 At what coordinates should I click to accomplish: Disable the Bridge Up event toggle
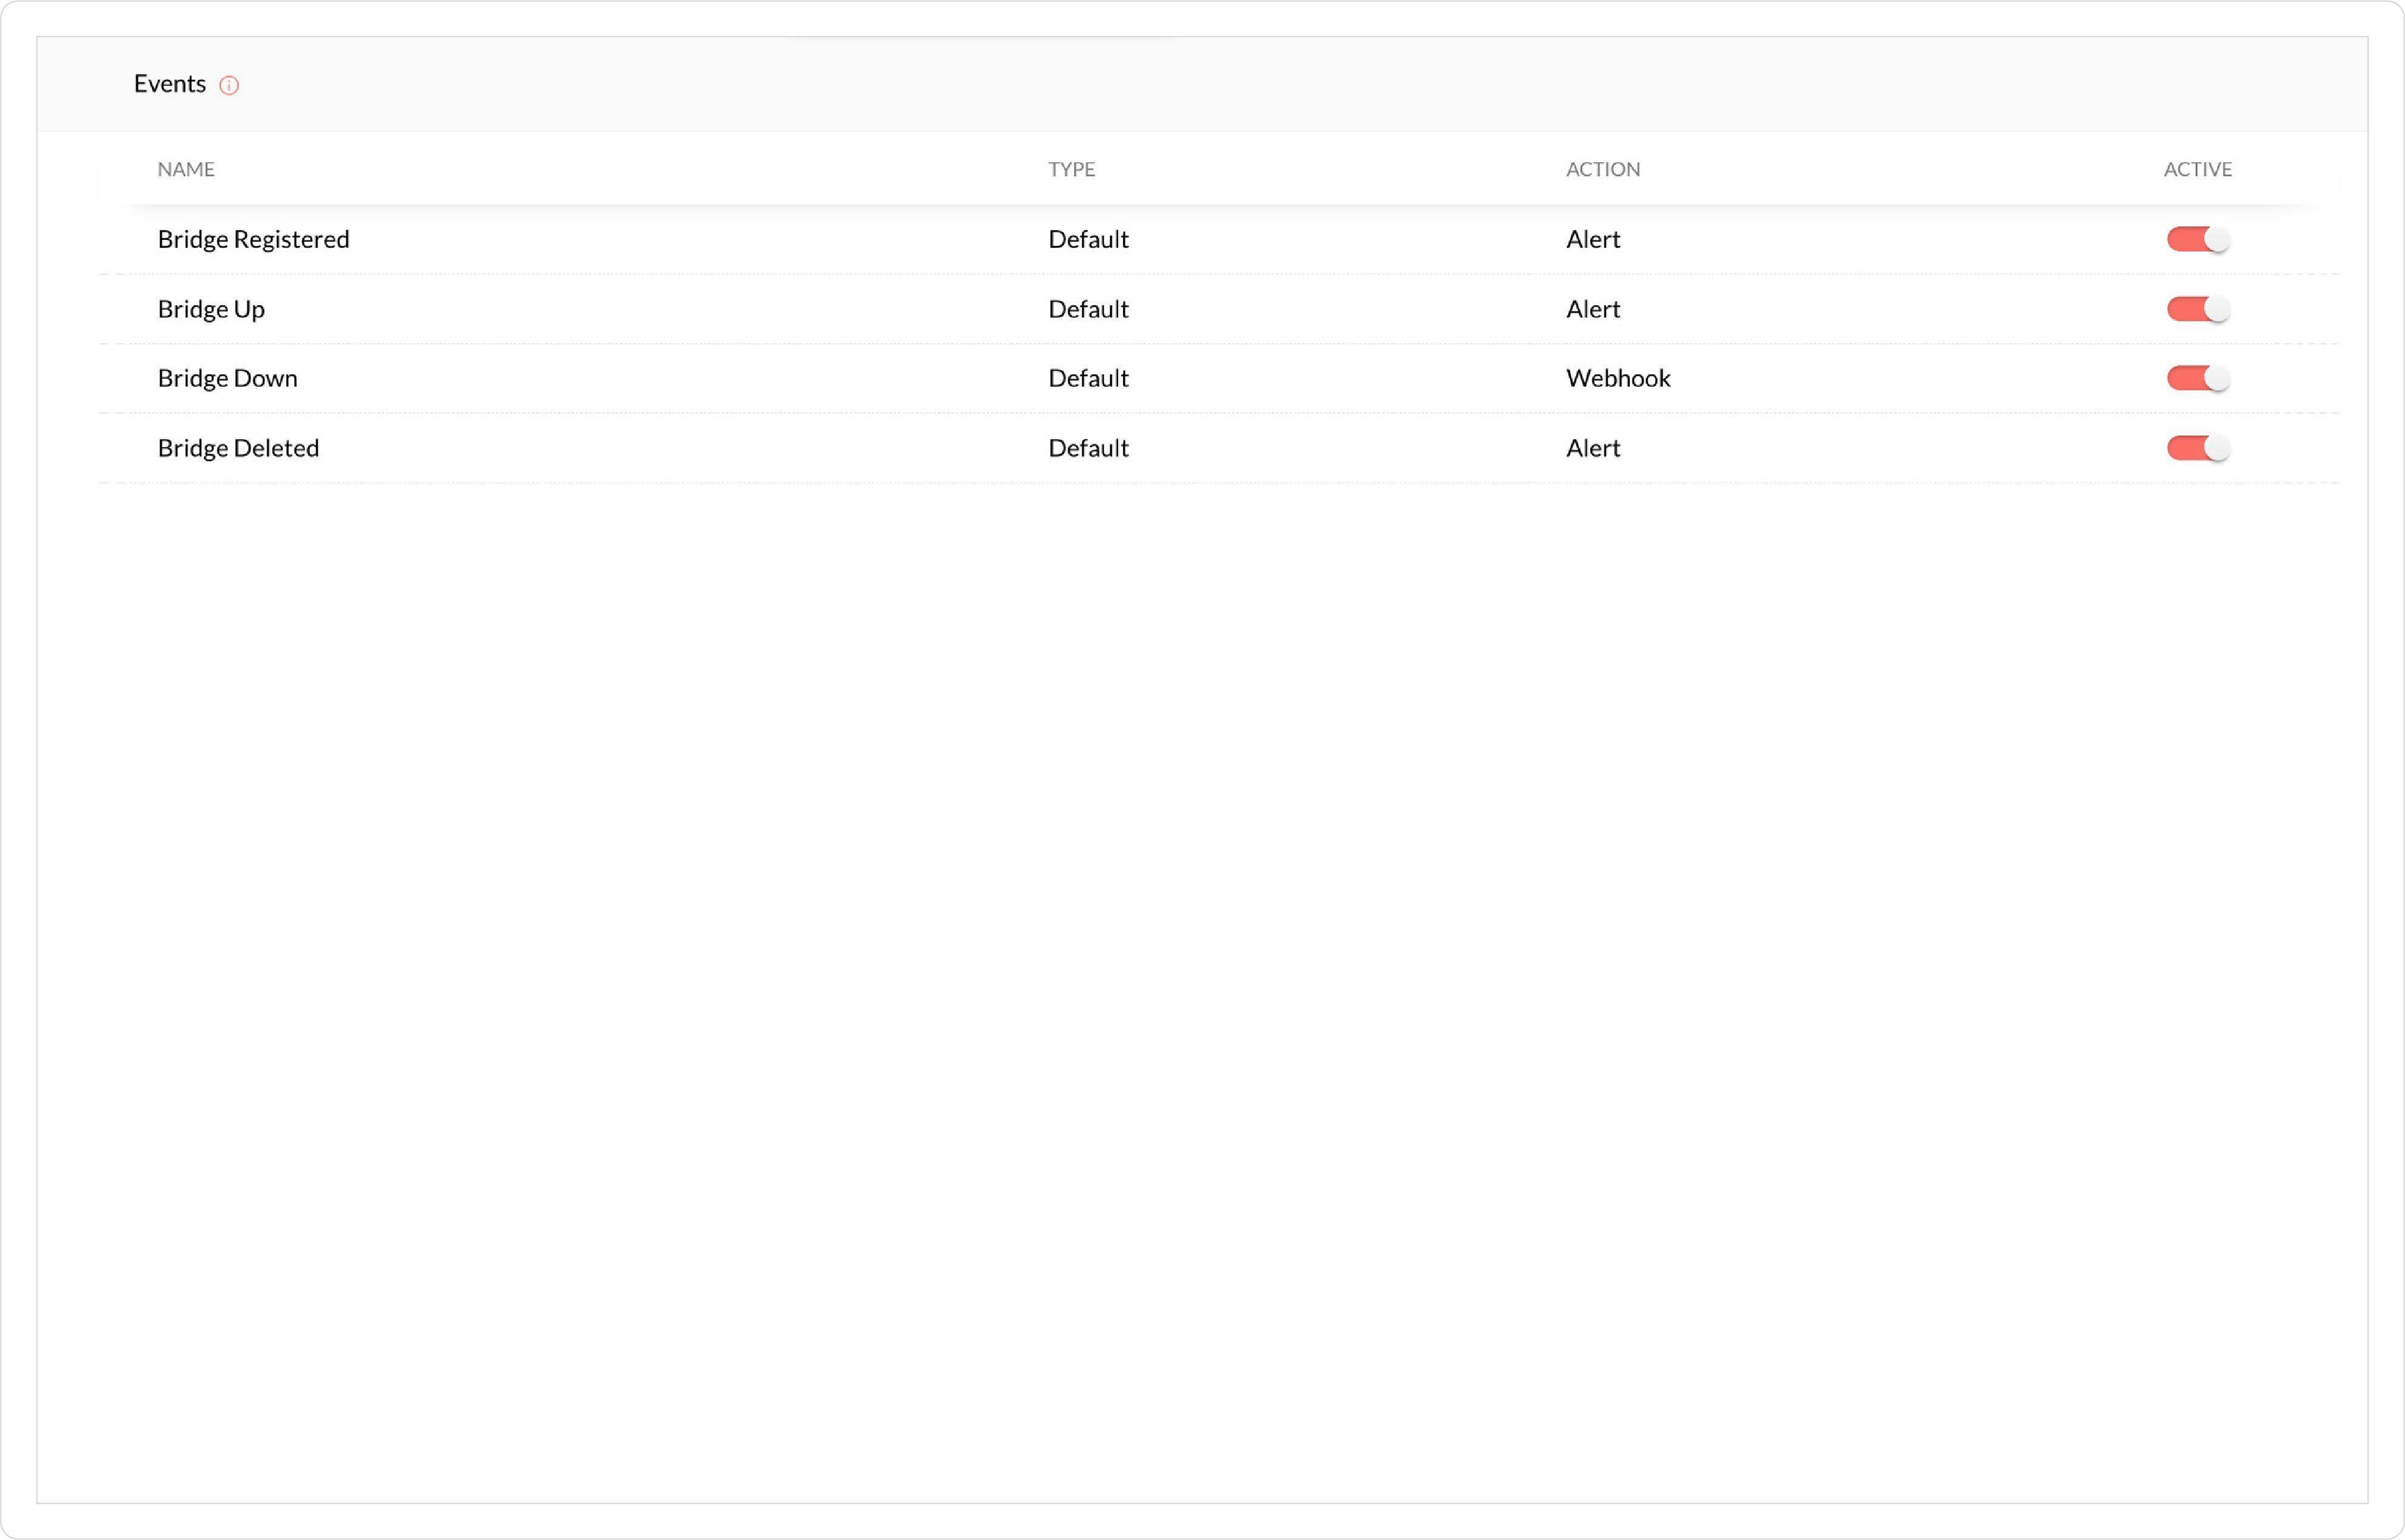2197,309
